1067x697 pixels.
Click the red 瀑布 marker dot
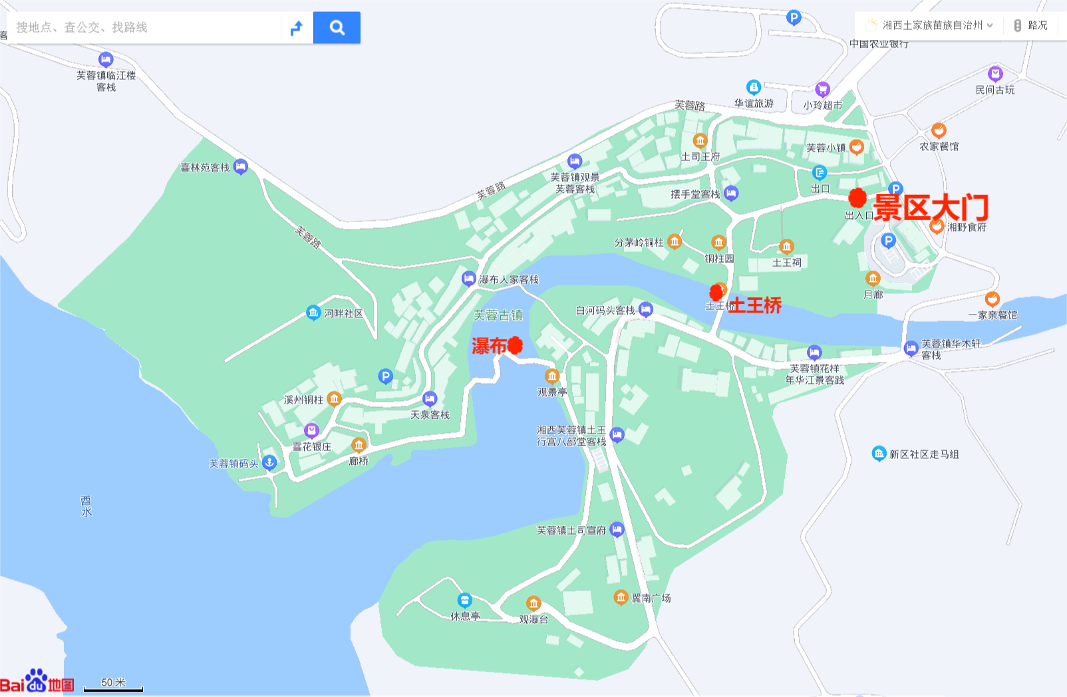pos(514,345)
